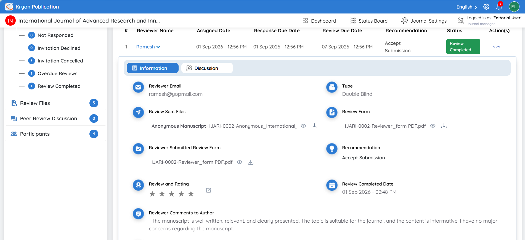The image size is (525, 240).
Task: Preview the Anonymous Manuscript file
Action: click(303, 126)
